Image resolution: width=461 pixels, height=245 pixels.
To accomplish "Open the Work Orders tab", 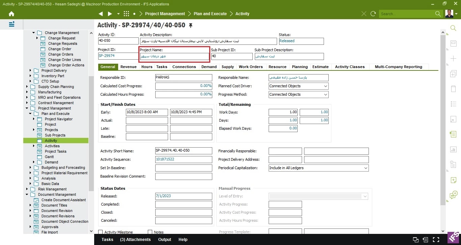I will click(250, 67).
